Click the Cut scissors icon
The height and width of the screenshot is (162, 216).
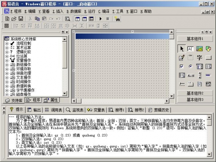[x=30, y=19]
